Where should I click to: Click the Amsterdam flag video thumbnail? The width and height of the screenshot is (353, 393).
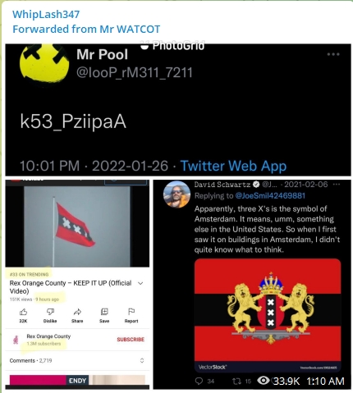[77, 226]
